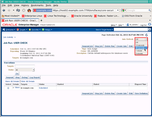Refresh page data with circular arrow icon
This screenshot has width=152, height=117.
(x=146, y=35)
